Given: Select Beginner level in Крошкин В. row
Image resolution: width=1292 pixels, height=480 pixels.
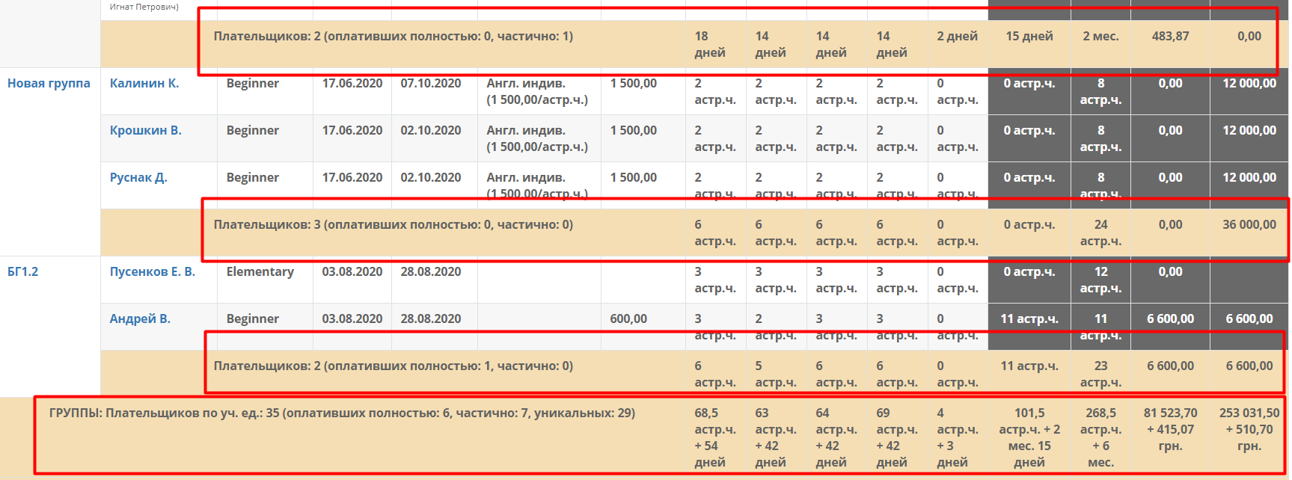Looking at the screenshot, I should point(253,130).
